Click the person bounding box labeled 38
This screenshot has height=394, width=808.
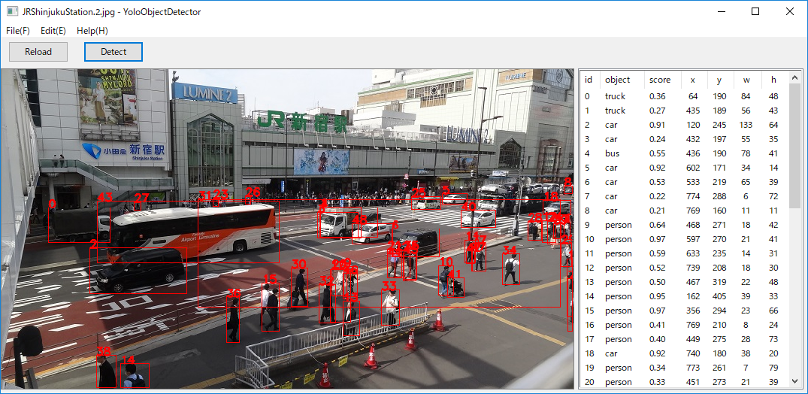[x=106, y=371]
